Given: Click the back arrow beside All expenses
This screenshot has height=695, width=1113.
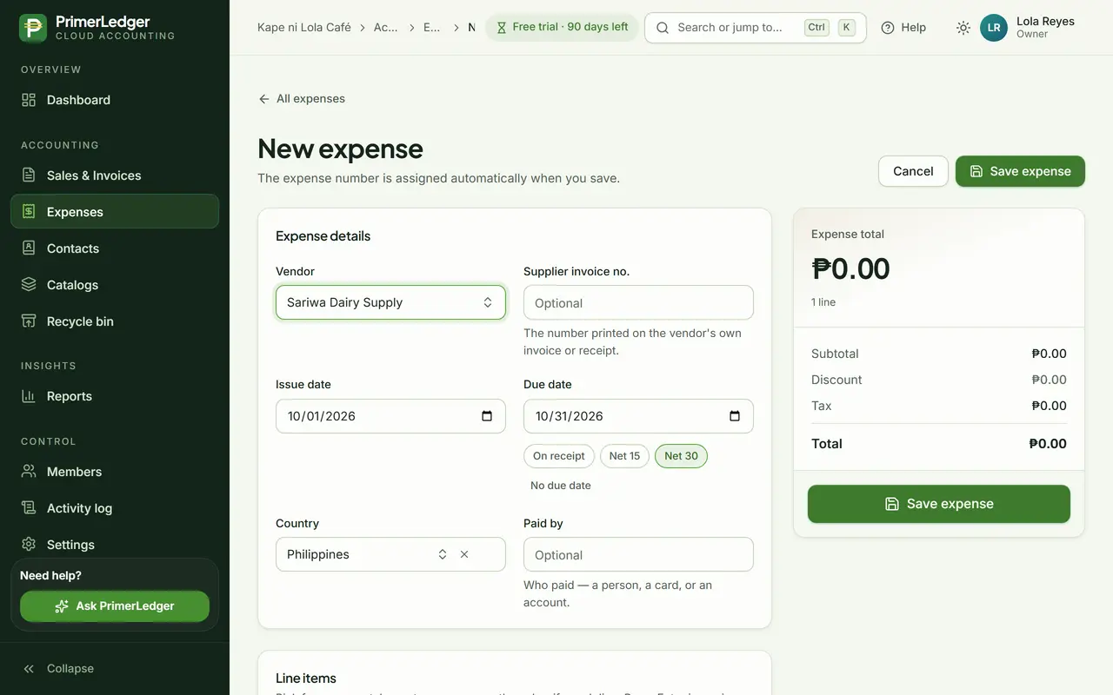Looking at the screenshot, I should pyautogui.click(x=264, y=99).
